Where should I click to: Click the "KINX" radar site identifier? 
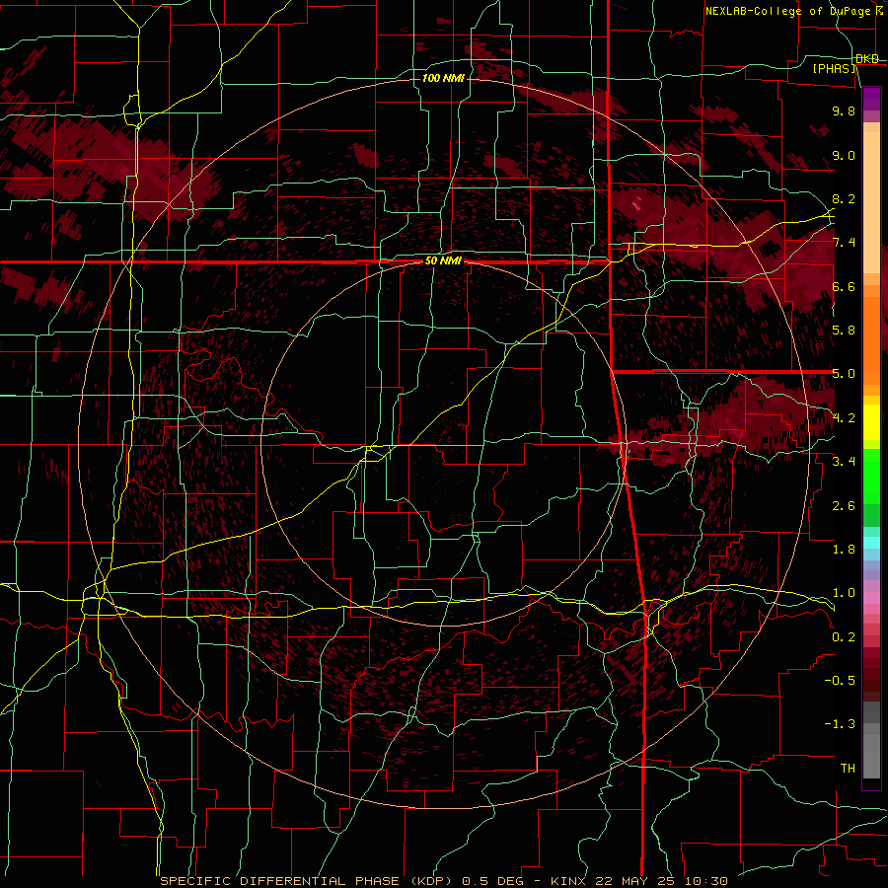(x=569, y=881)
